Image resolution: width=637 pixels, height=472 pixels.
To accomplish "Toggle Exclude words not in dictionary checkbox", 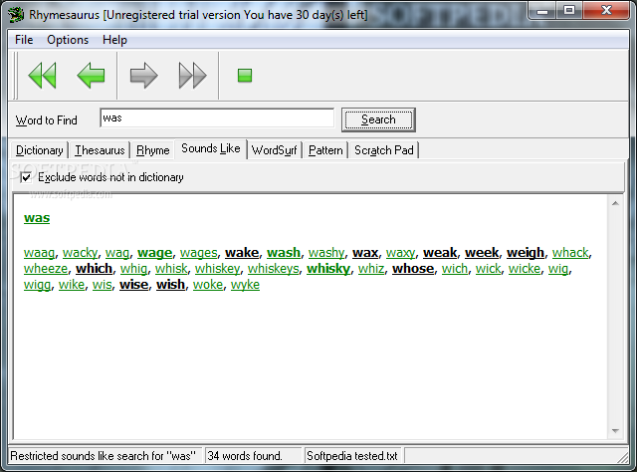I will tap(26, 177).
